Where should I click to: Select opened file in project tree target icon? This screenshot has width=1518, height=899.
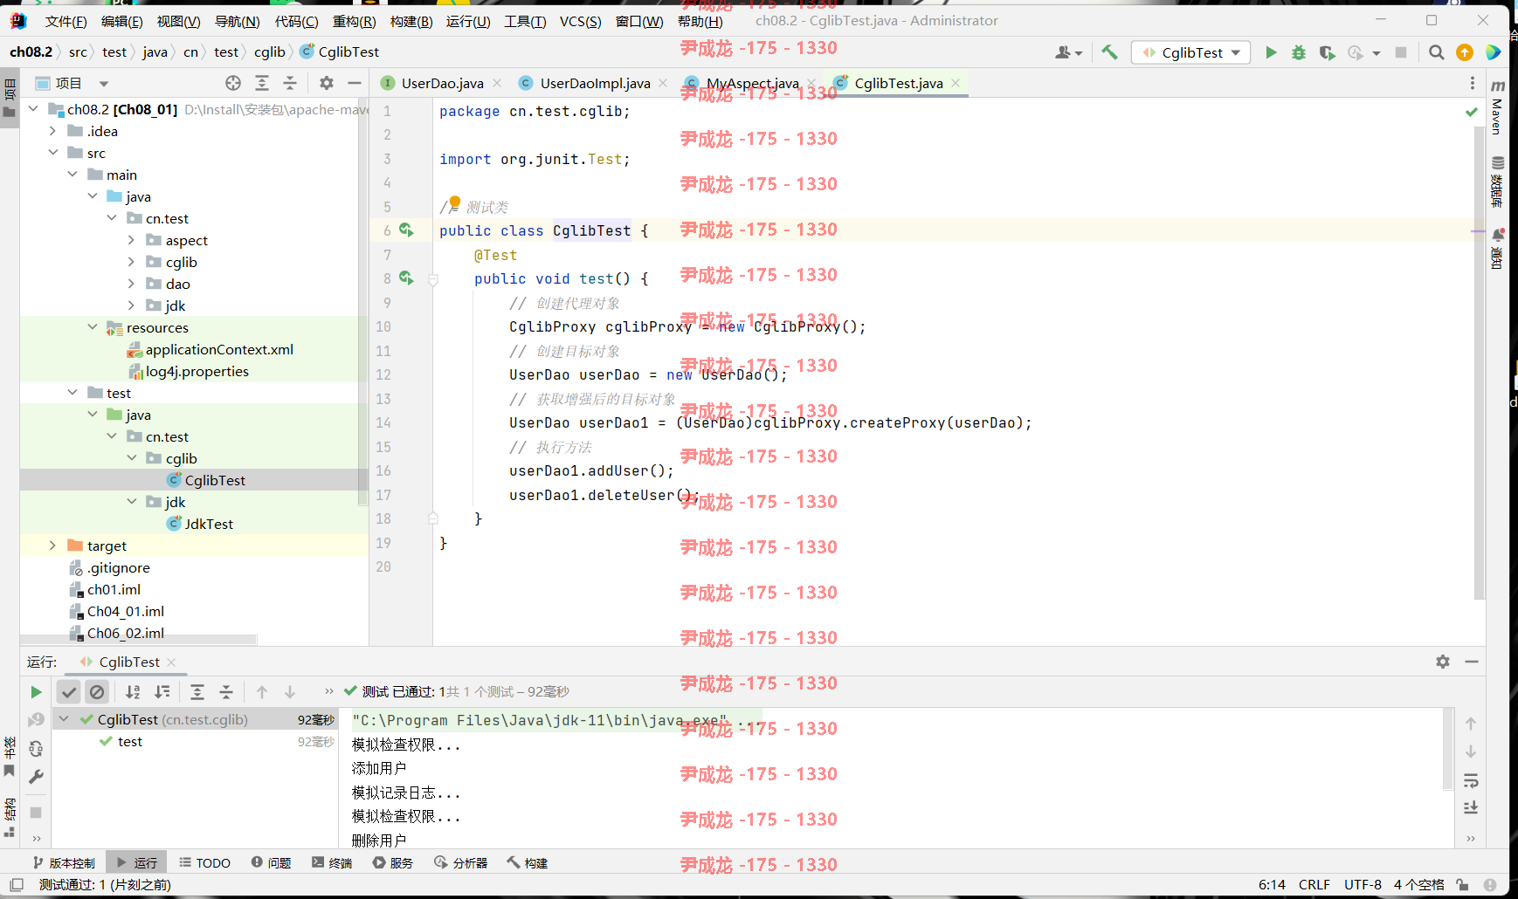(x=233, y=83)
